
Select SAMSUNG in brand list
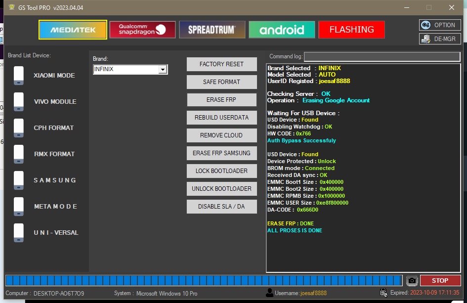point(55,180)
